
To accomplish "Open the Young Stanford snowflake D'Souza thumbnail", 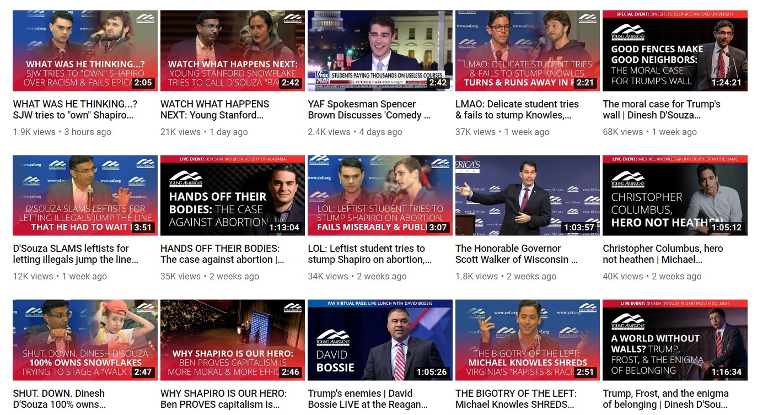I will click(x=233, y=51).
